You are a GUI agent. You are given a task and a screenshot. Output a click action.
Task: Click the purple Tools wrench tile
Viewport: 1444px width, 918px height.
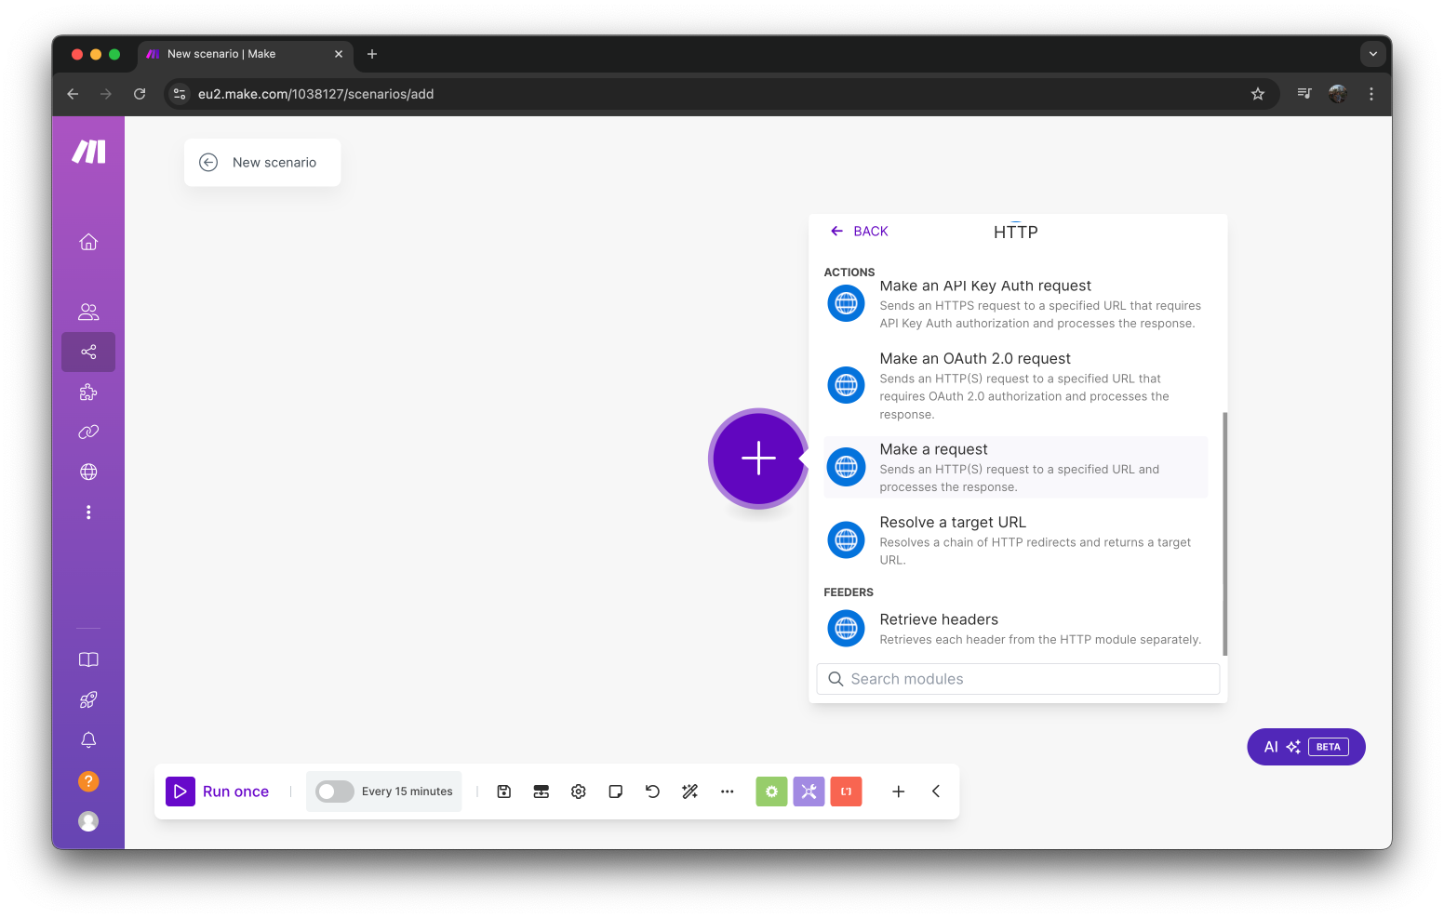pyautogui.click(x=809, y=792)
